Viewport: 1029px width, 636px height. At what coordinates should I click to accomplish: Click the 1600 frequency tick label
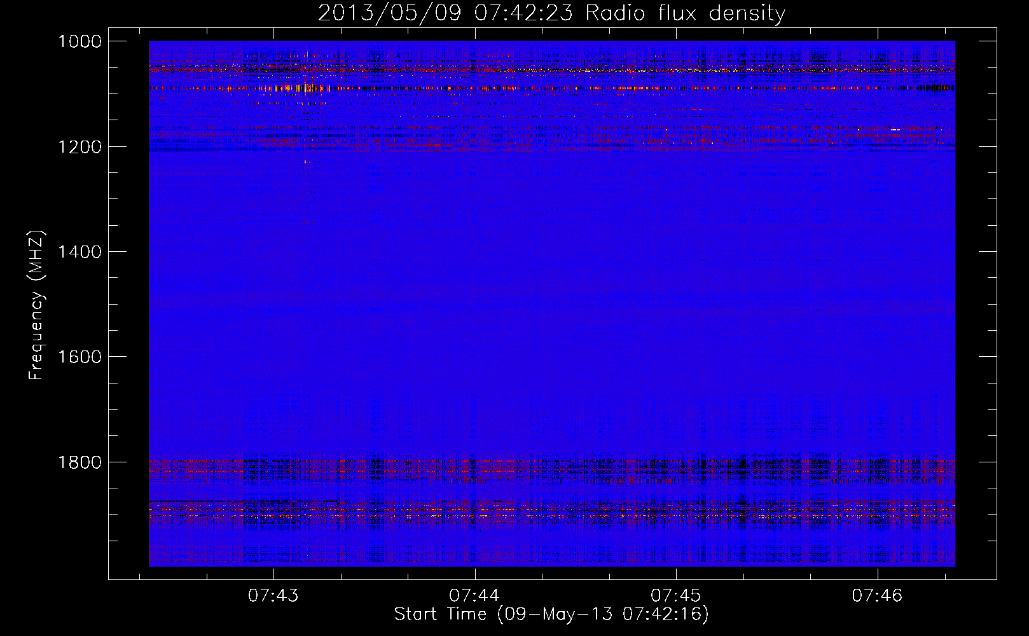(79, 357)
